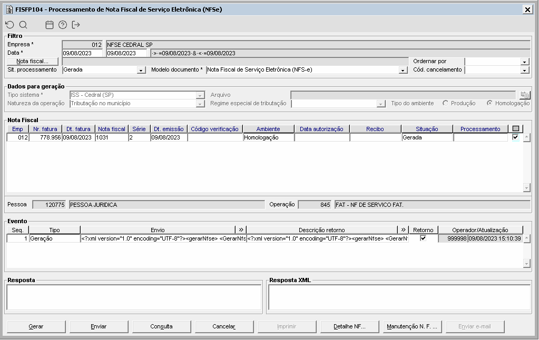Sort by Dt. emissão column header
The width and height of the screenshot is (539, 340).
click(x=169, y=129)
